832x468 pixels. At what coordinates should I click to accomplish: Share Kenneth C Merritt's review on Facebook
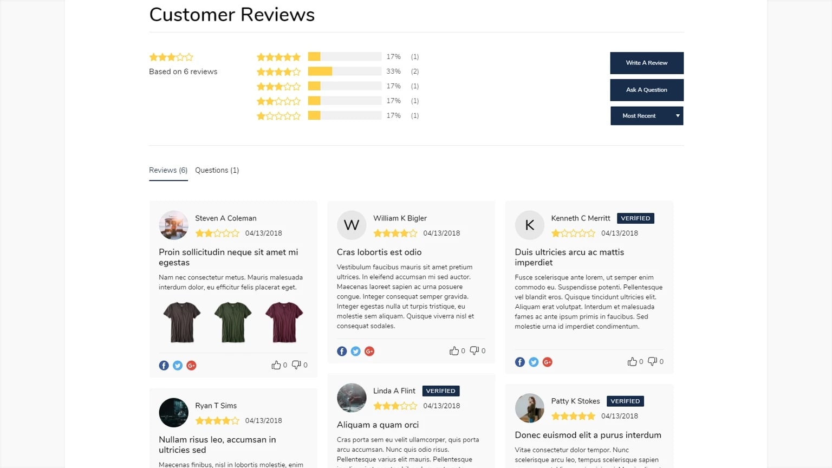click(x=519, y=362)
